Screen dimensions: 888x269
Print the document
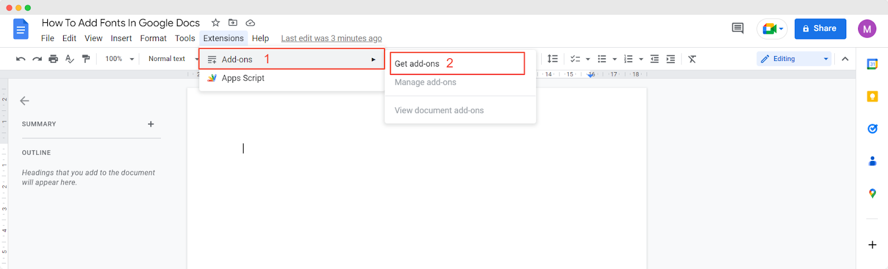point(53,59)
